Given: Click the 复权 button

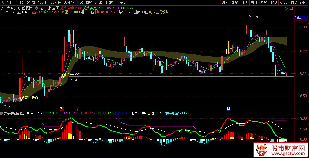Looking at the screenshot, I should tap(226, 2).
